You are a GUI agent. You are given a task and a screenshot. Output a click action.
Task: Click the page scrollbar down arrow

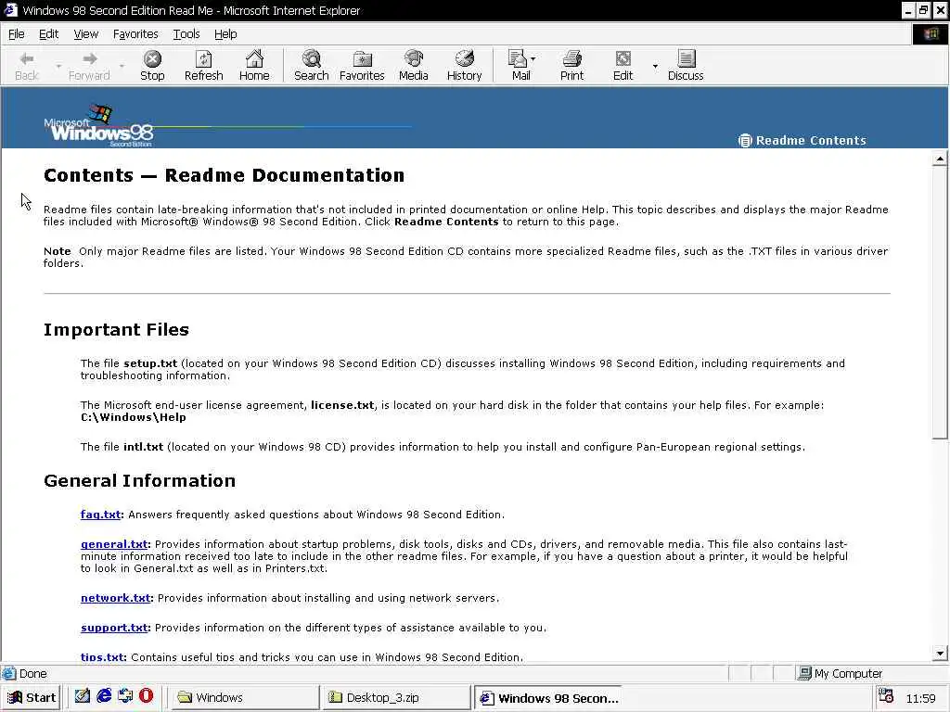pos(940,654)
